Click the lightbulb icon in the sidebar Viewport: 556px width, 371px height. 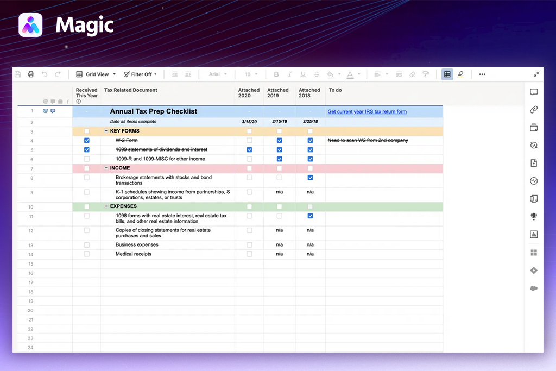tap(534, 216)
